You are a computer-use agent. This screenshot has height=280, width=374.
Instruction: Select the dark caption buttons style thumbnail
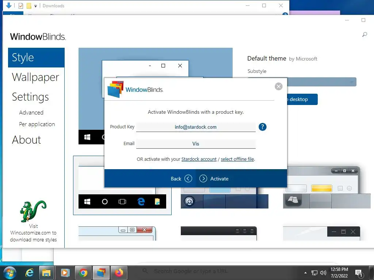(321, 233)
